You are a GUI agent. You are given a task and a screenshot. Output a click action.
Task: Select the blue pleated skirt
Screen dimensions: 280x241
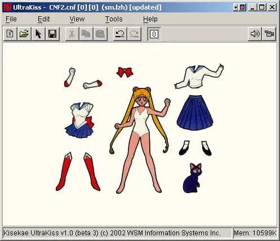pyautogui.click(x=195, y=113)
